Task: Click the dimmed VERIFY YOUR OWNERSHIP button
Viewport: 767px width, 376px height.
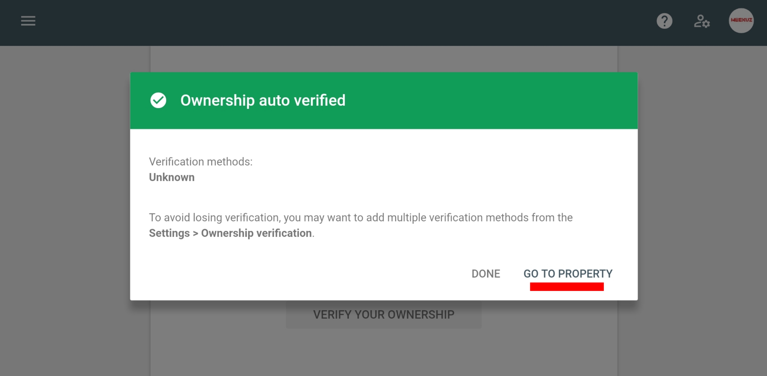Action: tap(383, 315)
